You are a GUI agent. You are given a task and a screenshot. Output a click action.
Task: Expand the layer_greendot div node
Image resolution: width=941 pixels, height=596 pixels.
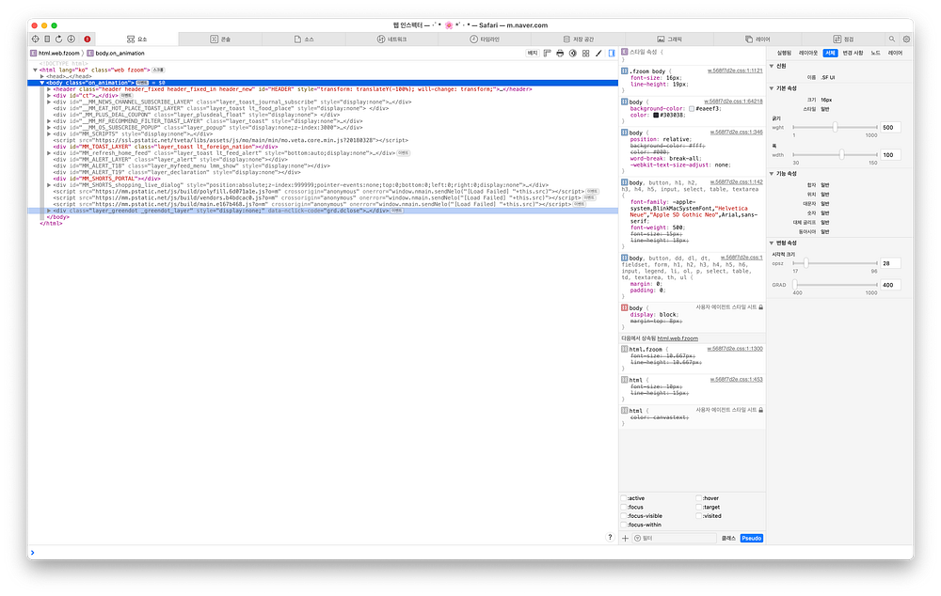click(x=49, y=212)
